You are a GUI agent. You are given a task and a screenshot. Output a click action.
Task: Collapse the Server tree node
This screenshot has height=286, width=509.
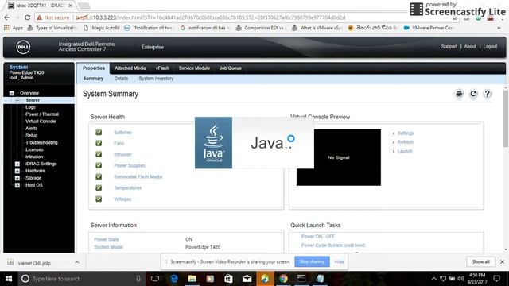[17, 100]
